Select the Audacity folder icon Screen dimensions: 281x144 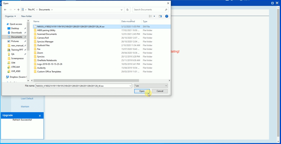[x=35, y=68]
